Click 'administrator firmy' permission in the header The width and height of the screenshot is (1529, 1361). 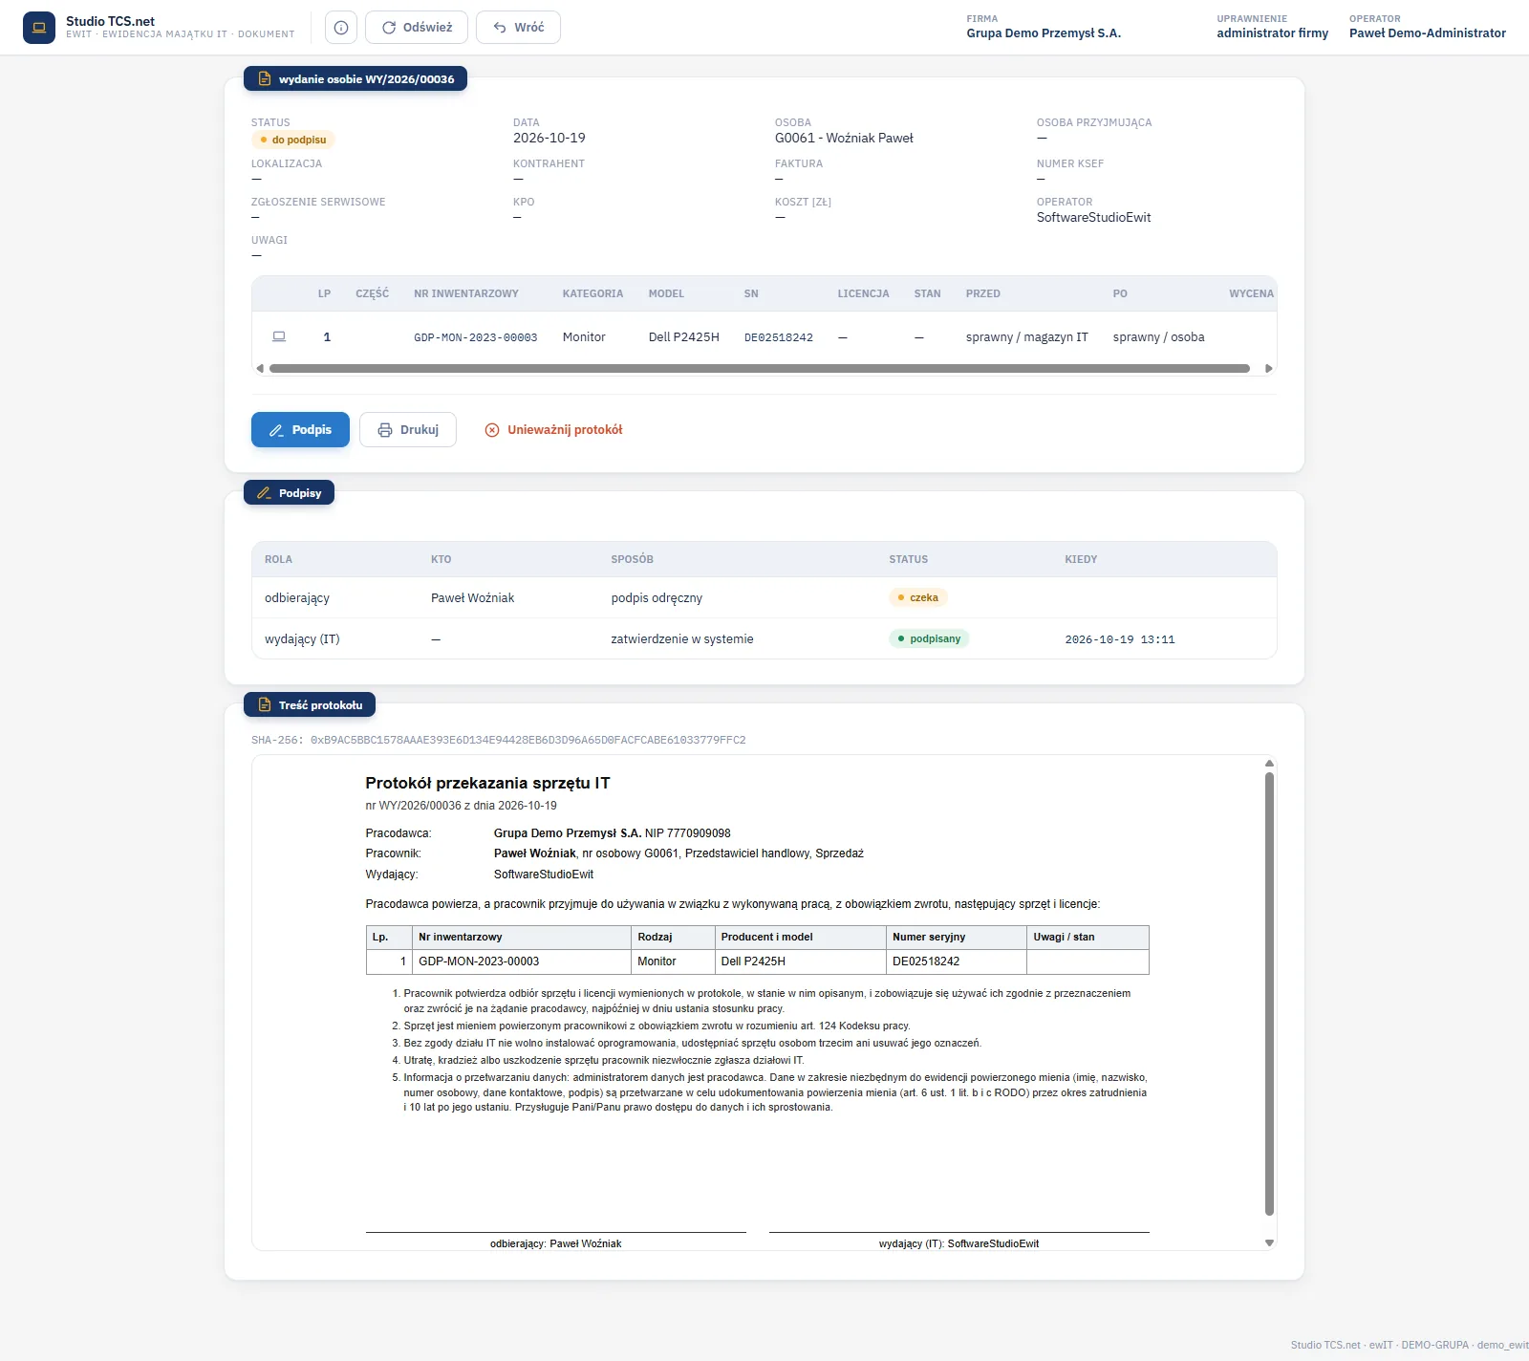[x=1272, y=32]
